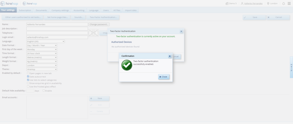
Task: Close the Two-Factor Authentication dialog with X
Action: (x=181, y=31)
